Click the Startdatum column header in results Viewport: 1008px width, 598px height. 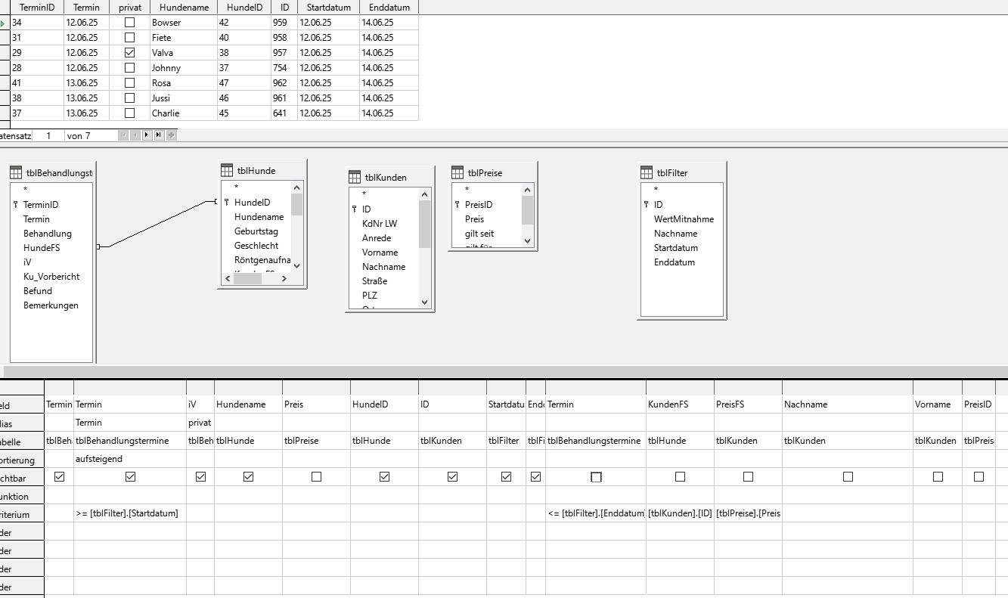[328, 8]
